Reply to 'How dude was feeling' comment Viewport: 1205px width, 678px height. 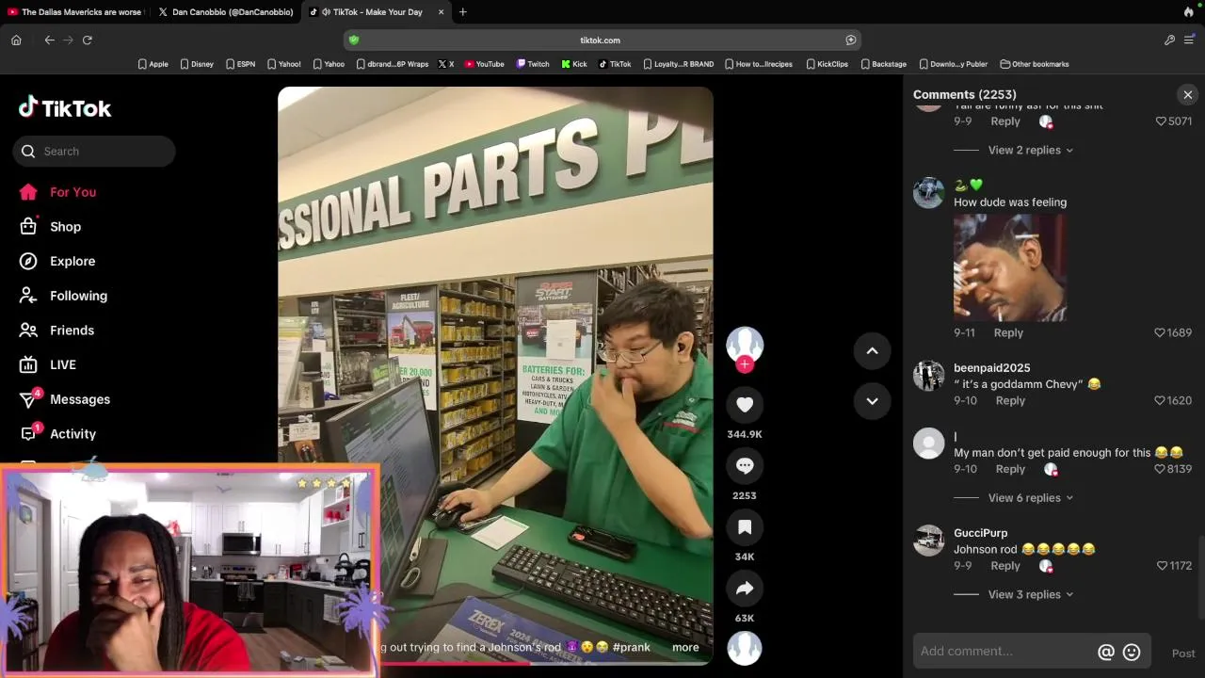pyautogui.click(x=1008, y=333)
